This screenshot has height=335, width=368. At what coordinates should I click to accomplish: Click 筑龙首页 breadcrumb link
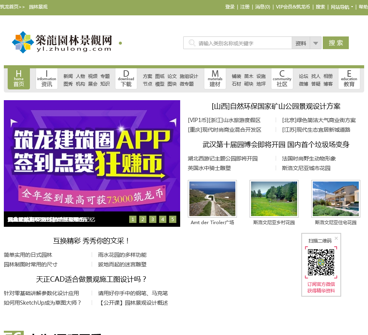9,7
